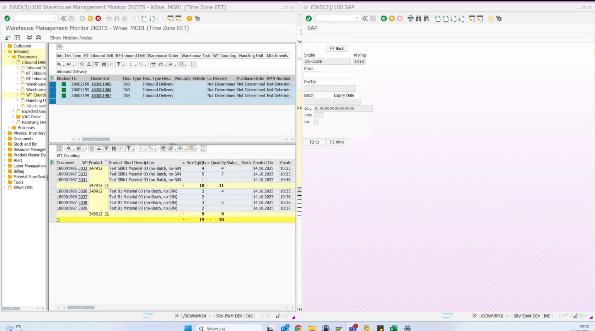The width and height of the screenshot is (595, 331).
Task: Select the first row marker in WT Counting grid
Action: pyautogui.click(x=53, y=168)
